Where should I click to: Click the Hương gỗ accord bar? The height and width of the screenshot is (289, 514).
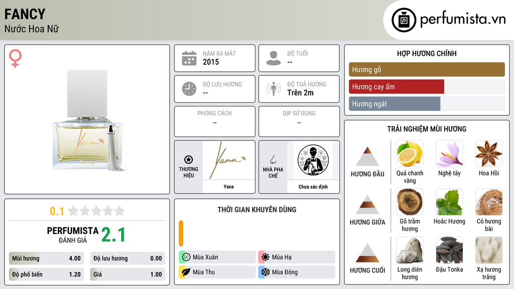click(427, 69)
